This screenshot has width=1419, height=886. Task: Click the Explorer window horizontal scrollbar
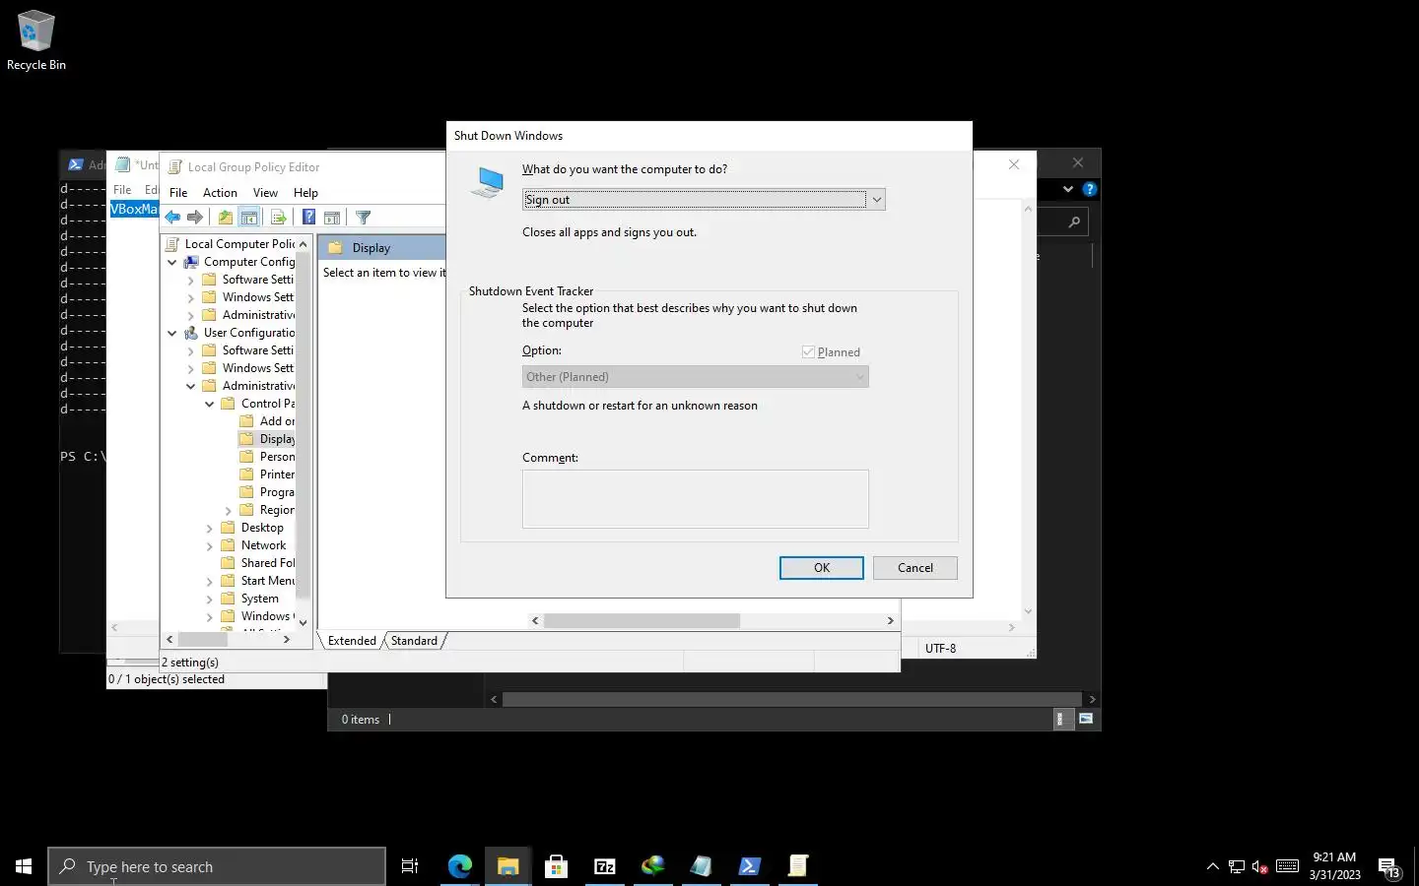(793, 699)
